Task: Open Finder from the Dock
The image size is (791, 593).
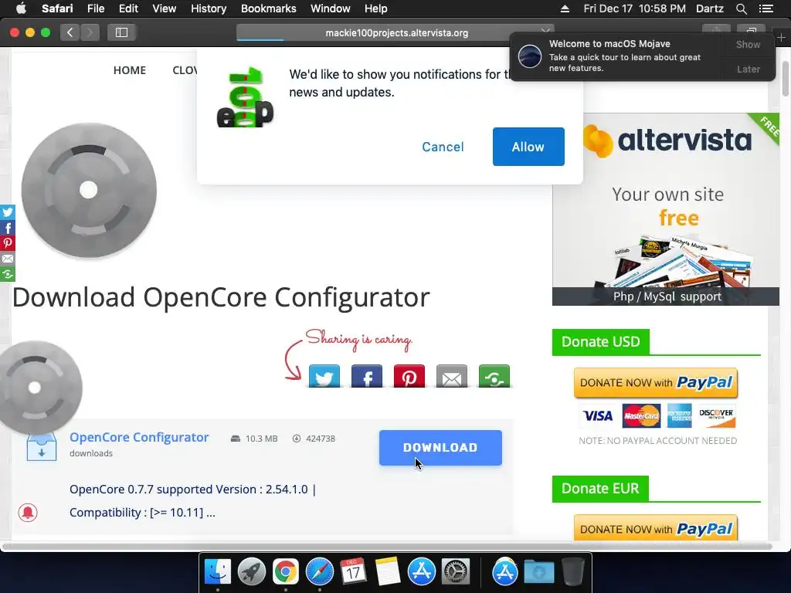Action: tap(217, 572)
